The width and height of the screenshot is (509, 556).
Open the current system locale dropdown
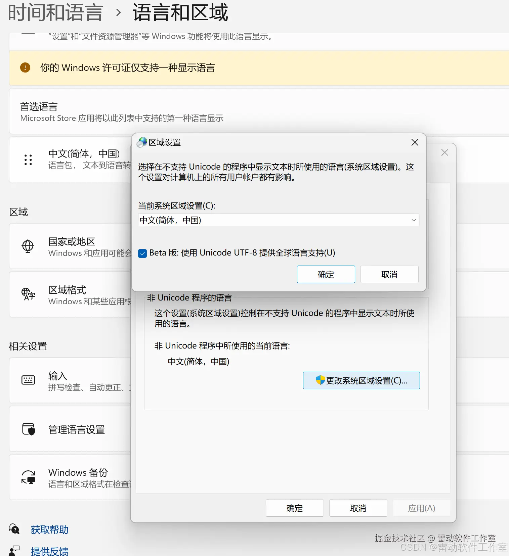tap(279, 220)
